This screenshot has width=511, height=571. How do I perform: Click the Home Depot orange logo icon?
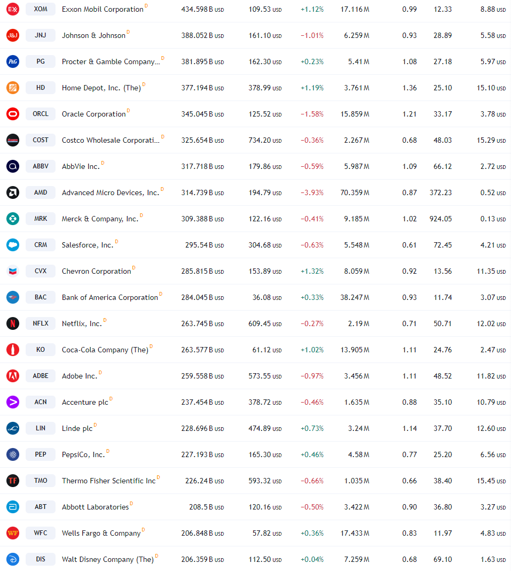tap(13, 88)
